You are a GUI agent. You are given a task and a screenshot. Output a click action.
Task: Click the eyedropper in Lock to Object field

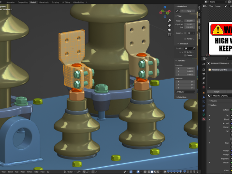[193, 48]
